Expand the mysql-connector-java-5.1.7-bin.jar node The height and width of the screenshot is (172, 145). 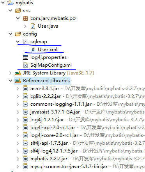click(x=18, y=167)
